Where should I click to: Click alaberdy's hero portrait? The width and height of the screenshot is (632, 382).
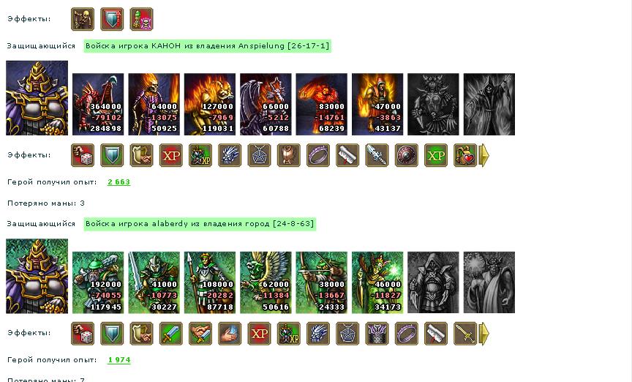click(37, 276)
